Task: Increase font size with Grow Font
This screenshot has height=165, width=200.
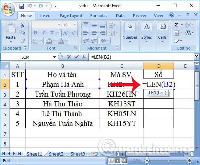Action: tap(66, 33)
